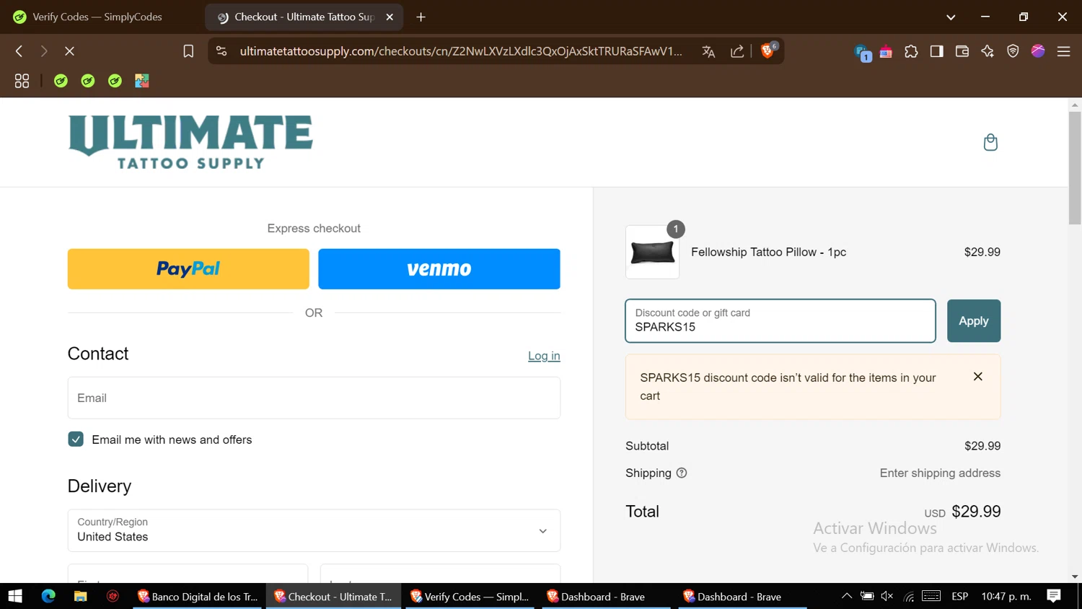The image size is (1082, 609).
Task: Dismiss the invalid discount code message
Action: click(x=978, y=377)
